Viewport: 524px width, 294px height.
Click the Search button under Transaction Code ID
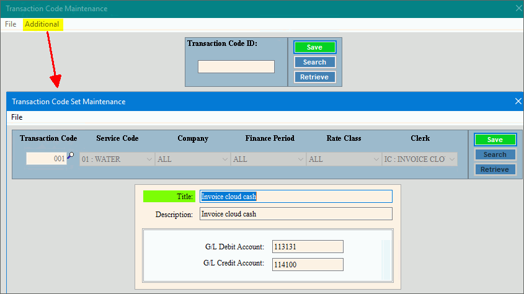point(314,62)
